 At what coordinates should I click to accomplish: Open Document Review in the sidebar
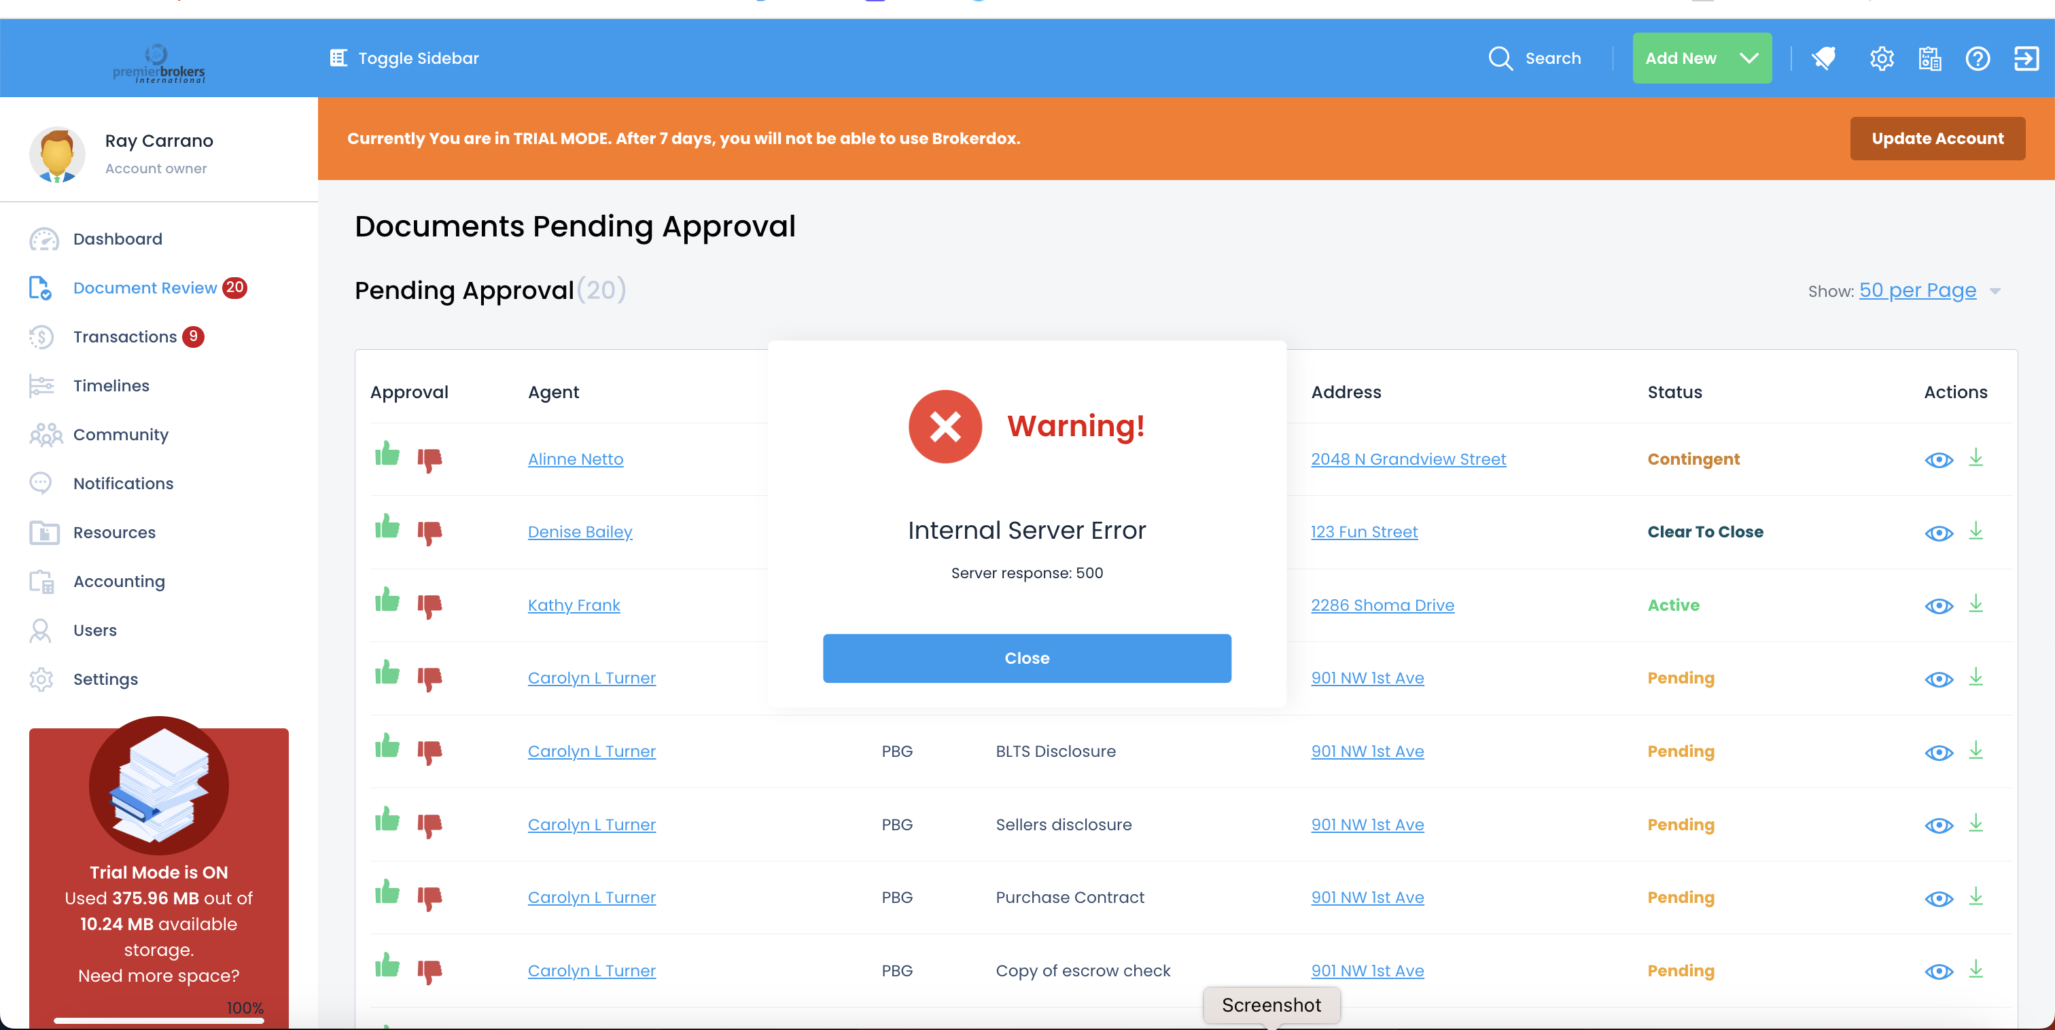[144, 288]
